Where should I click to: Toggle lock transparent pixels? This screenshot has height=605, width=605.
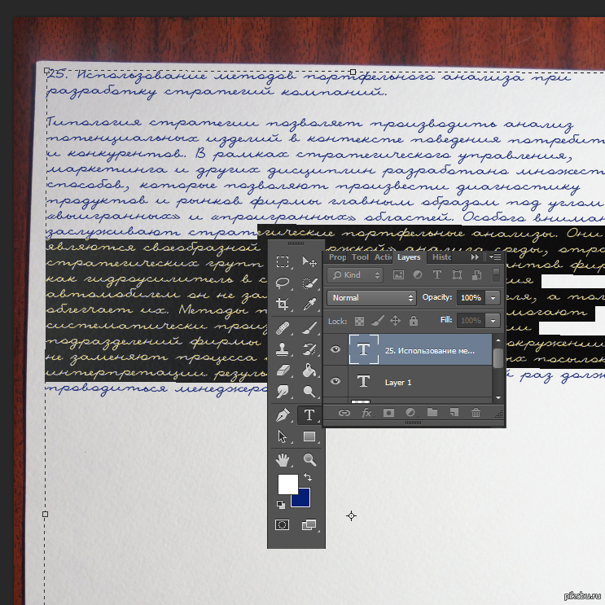tap(360, 322)
